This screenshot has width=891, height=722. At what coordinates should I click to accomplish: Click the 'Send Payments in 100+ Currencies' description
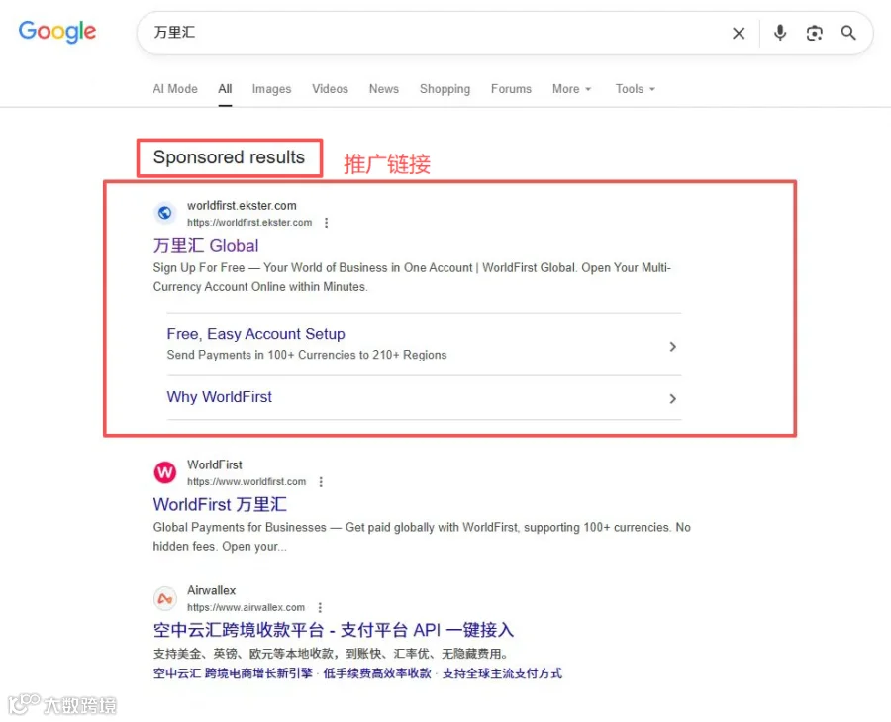click(x=307, y=355)
